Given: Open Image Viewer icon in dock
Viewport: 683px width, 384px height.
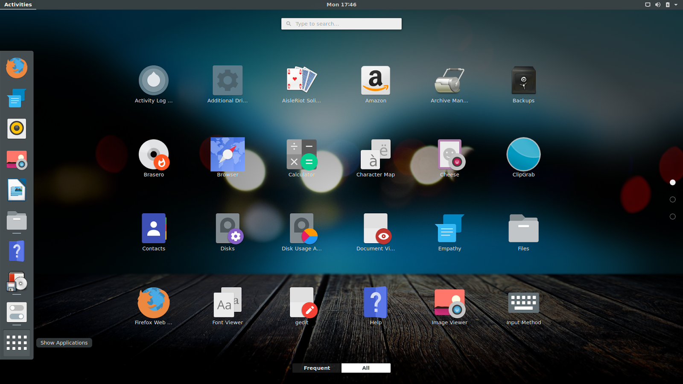Looking at the screenshot, I should pyautogui.click(x=17, y=160).
